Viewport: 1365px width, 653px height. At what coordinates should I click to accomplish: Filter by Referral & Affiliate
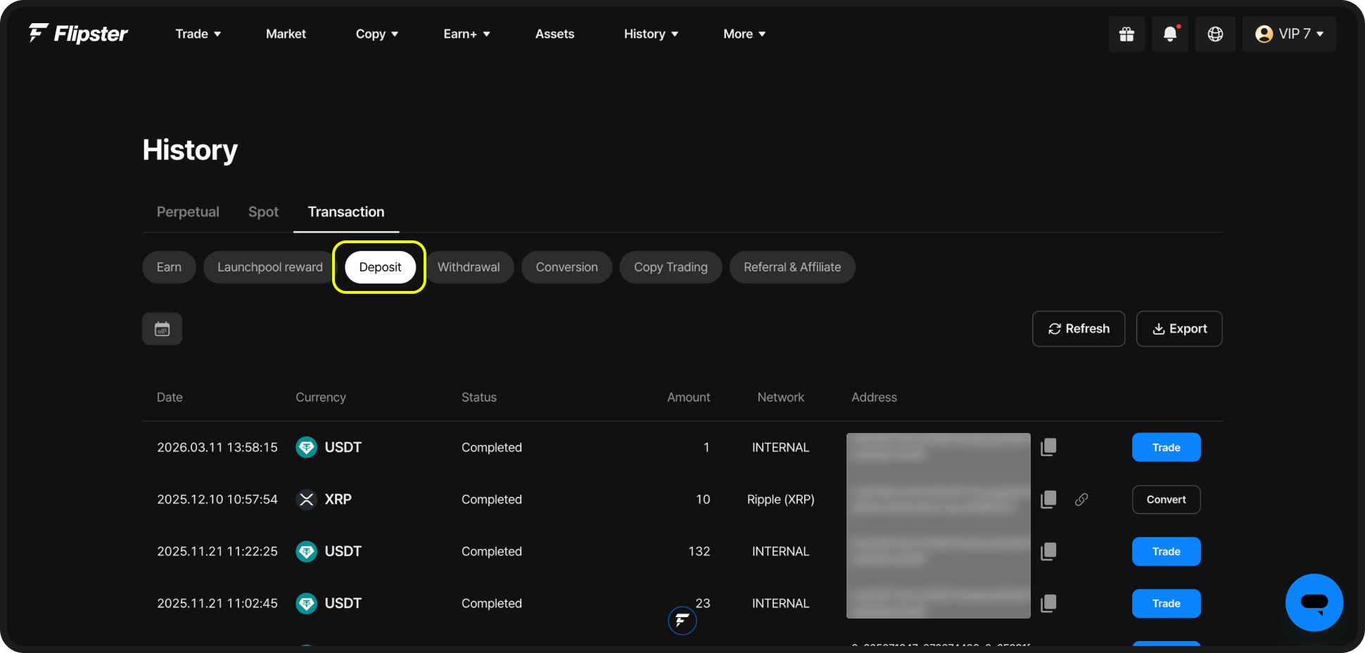pyautogui.click(x=792, y=267)
